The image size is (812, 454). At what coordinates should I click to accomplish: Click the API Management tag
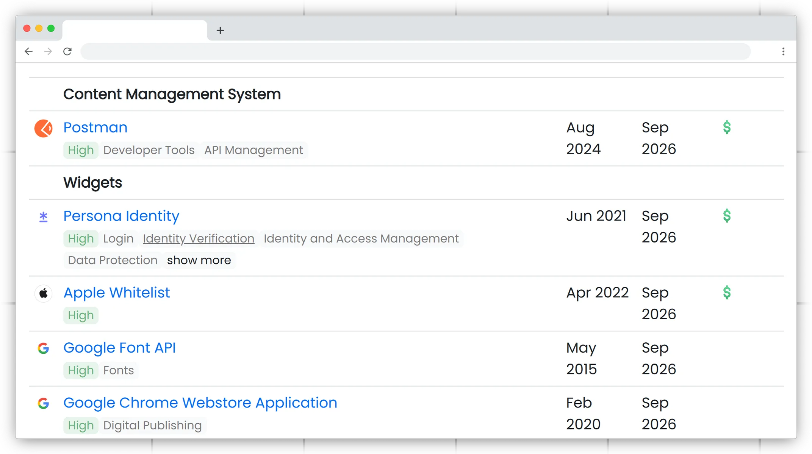(253, 150)
